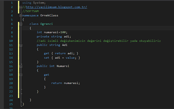Click 'get { return adi; }' line
This screenshot has height=109, width=174.
pos(61,54)
